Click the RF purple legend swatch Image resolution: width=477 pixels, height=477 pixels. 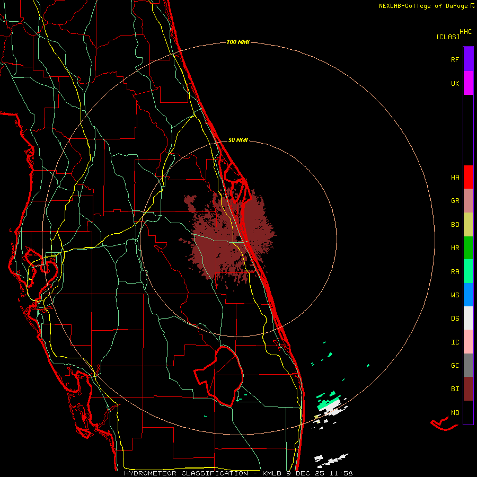click(x=468, y=59)
